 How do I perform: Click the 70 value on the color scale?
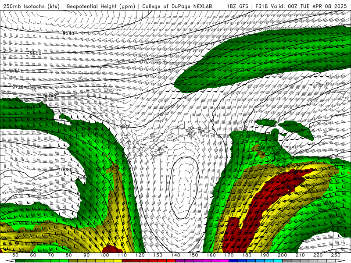pyautogui.click(x=51, y=255)
